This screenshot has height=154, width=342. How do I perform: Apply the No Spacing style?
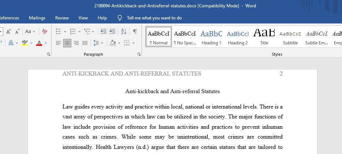point(185,37)
